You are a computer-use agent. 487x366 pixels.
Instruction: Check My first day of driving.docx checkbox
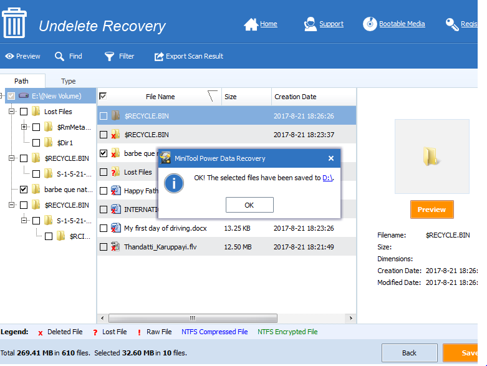(104, 228)
